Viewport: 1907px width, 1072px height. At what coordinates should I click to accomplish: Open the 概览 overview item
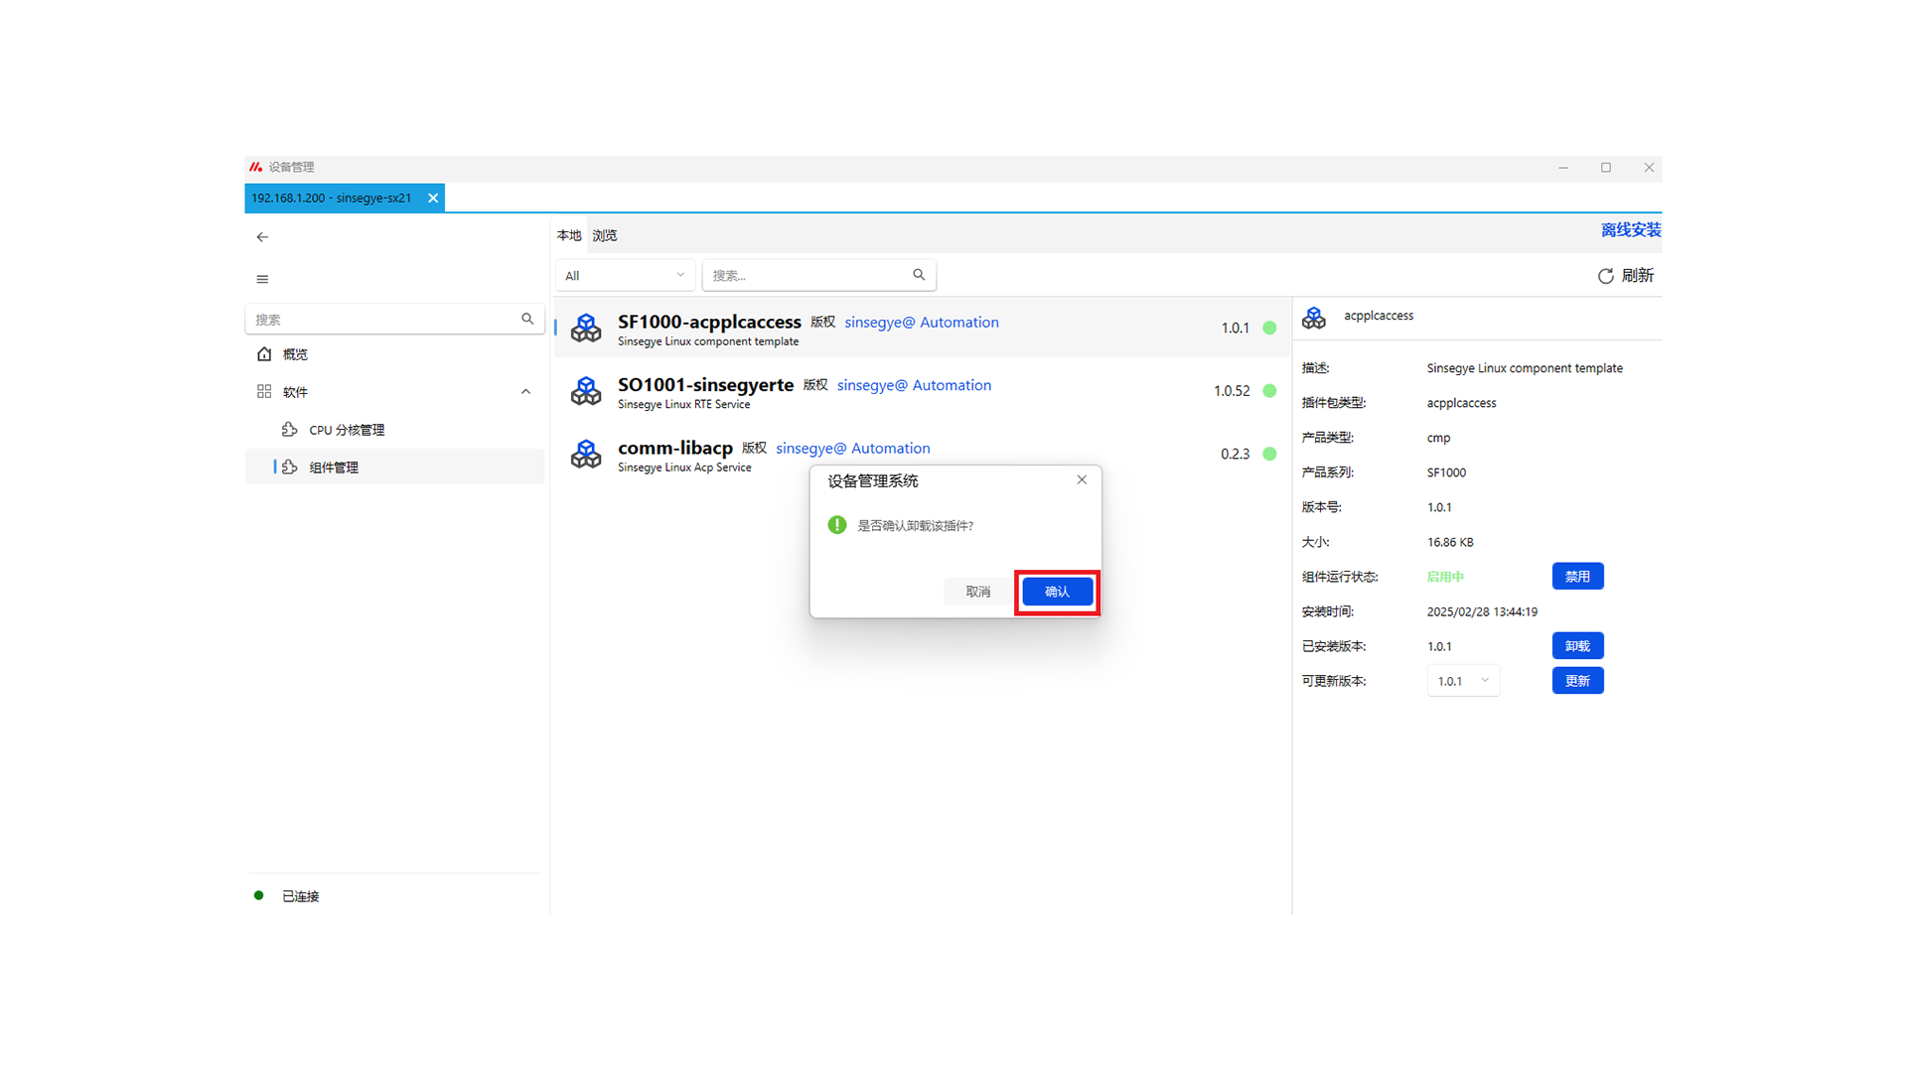[x=394, y=354]
